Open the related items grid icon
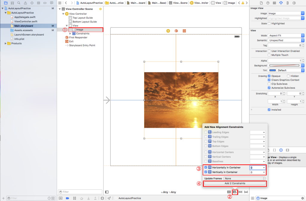 pos(60,3)
